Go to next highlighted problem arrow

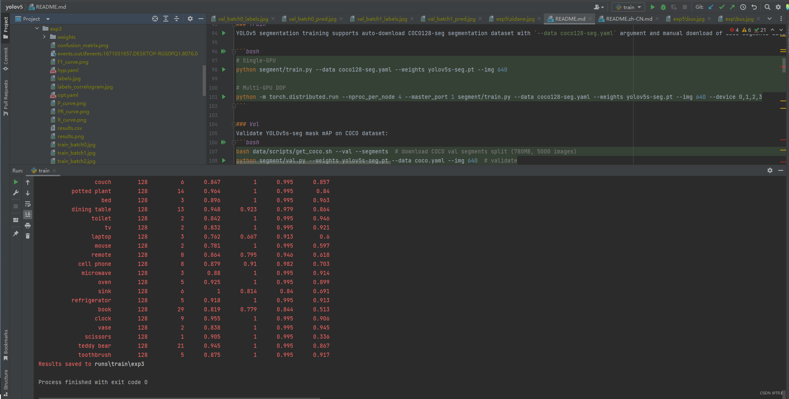pos(781,30)
